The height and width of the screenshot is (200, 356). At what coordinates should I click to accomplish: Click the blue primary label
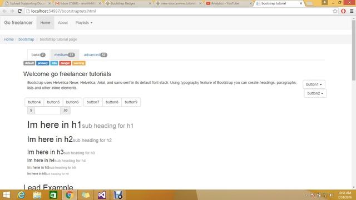[43, 63]
